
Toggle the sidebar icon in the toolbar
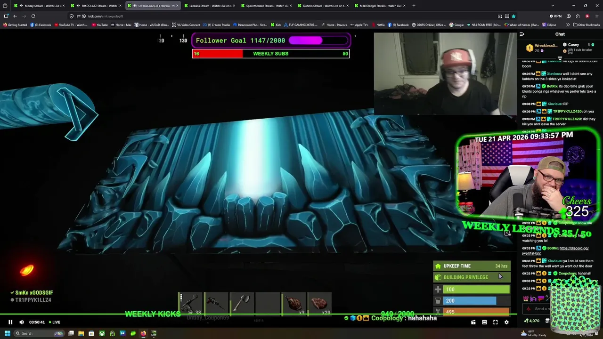[x=6, y=16]
